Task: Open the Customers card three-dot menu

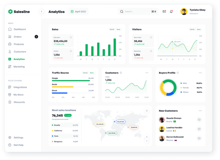Action: pyautogui.click(x=147, y=73)
